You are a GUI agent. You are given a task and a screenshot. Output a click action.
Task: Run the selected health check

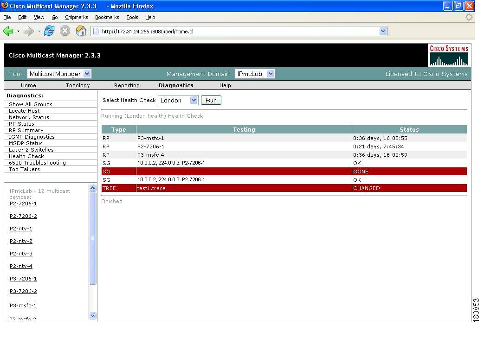pos(211,100)
